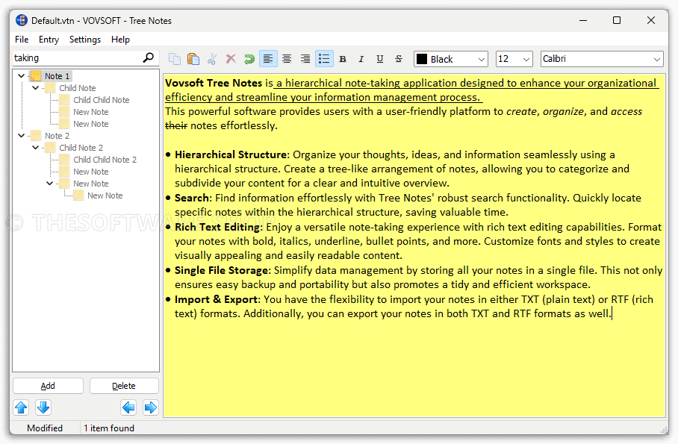Select Note 2 in the tree

57,136
